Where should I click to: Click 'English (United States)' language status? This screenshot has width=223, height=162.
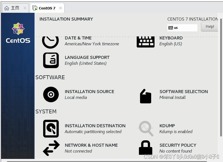[85, 63]
